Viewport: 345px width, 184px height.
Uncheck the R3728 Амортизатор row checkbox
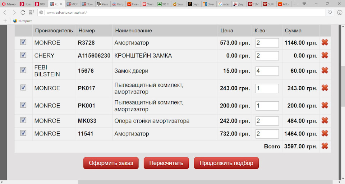point(23,42)
